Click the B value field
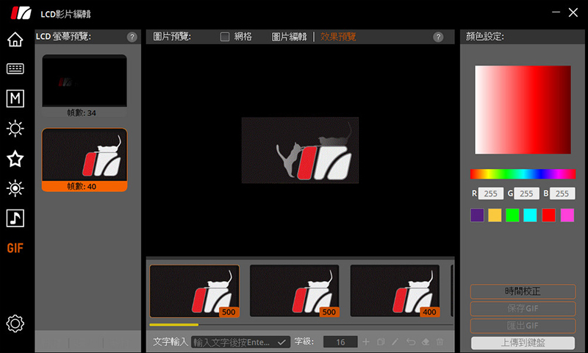This screenshot has height=353, width=588. (562, 193)
